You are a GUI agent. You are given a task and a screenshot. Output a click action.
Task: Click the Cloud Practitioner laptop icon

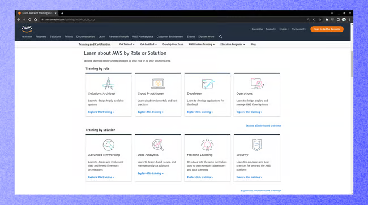158,84
